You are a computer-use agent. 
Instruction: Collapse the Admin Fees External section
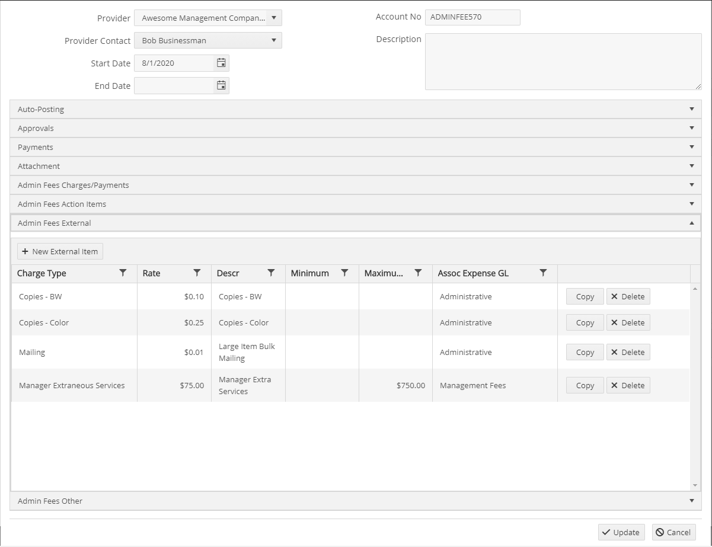click(356, 223)
